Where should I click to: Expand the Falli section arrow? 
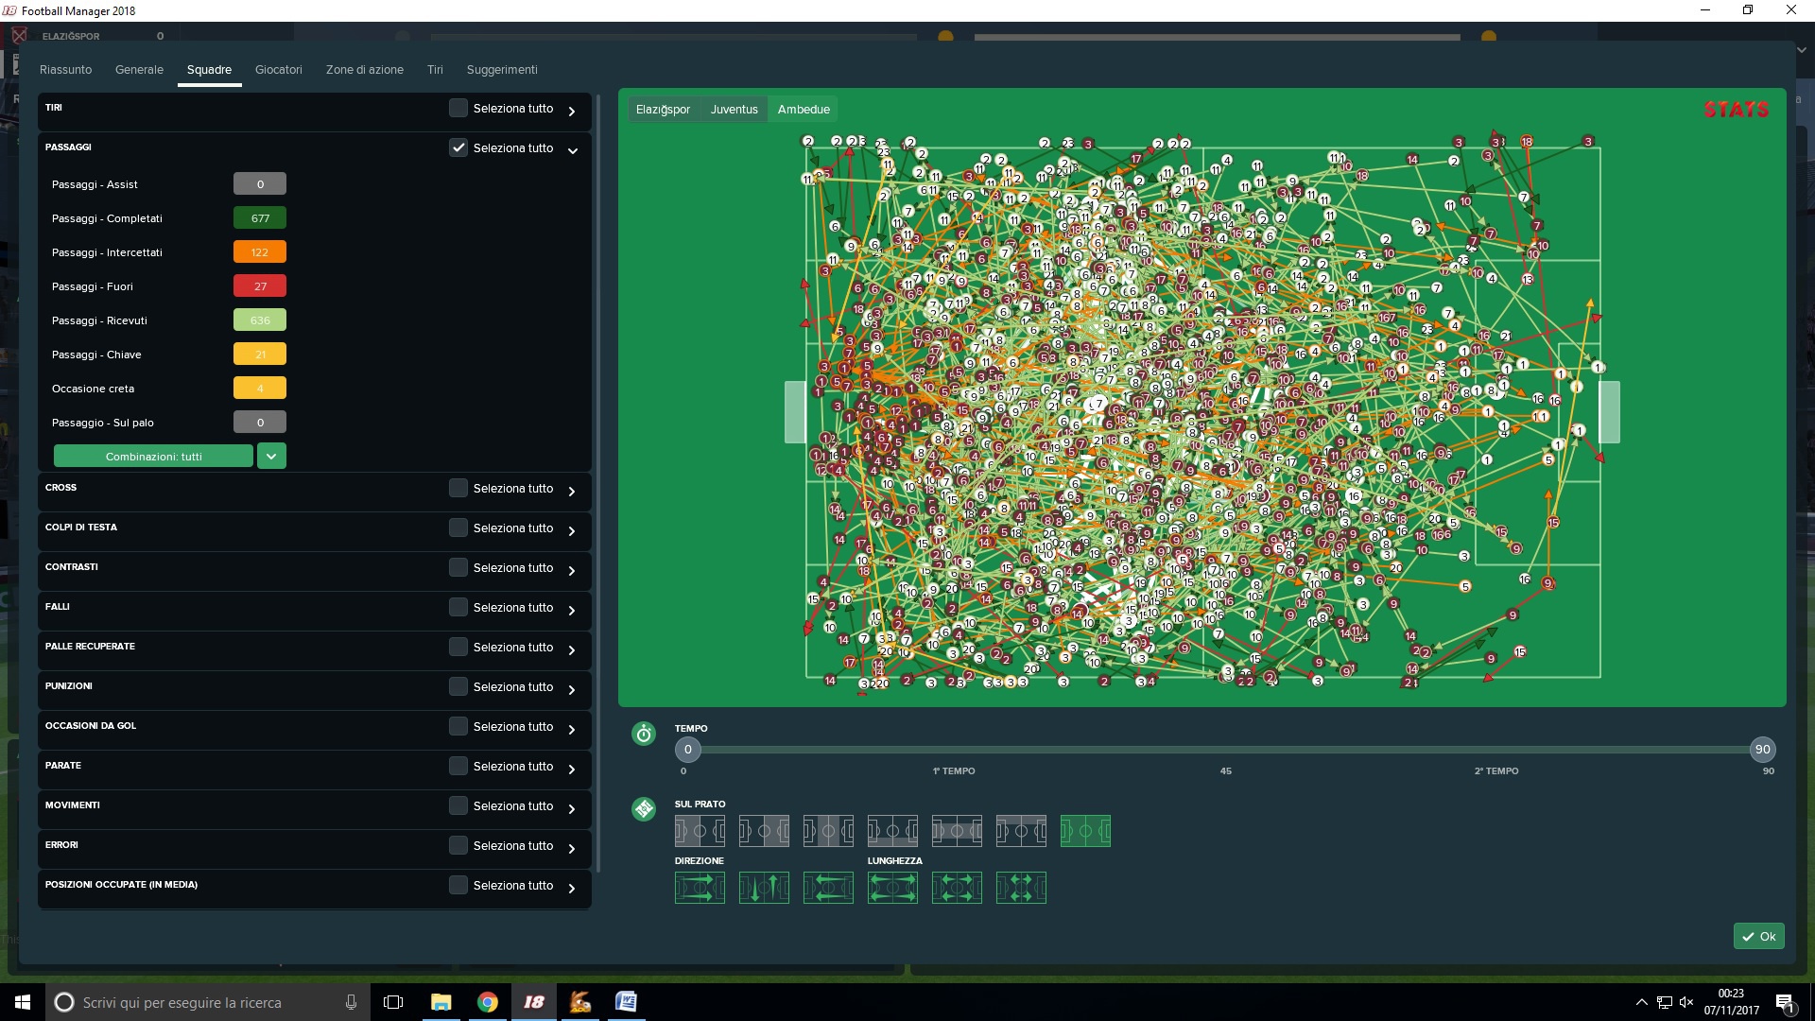click(572, 610)
